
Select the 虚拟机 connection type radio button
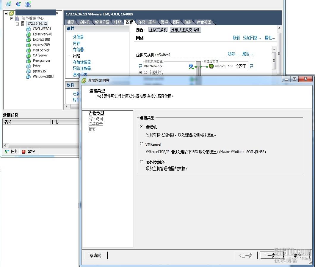point(142,127)
